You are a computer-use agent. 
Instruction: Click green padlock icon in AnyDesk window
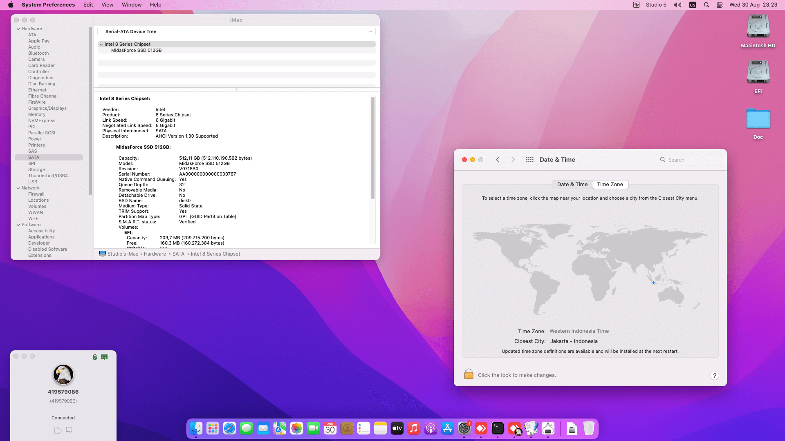click(x=95, y=357)
